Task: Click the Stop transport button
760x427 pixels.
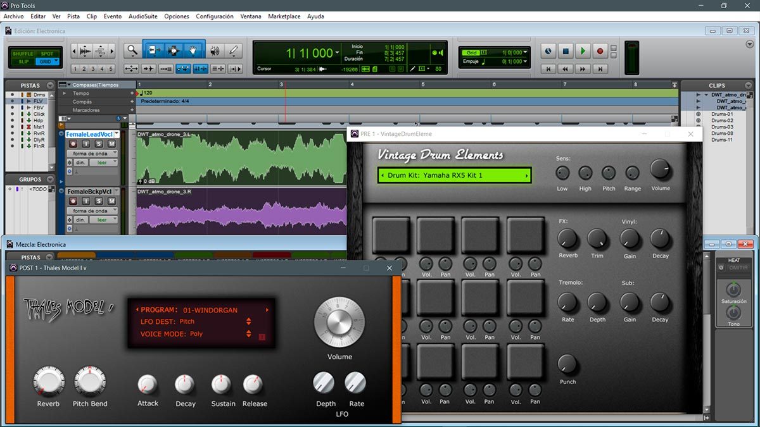Action: (x=566, y=51)
